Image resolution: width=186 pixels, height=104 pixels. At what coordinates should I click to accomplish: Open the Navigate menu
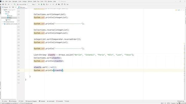tap(15, 1)
